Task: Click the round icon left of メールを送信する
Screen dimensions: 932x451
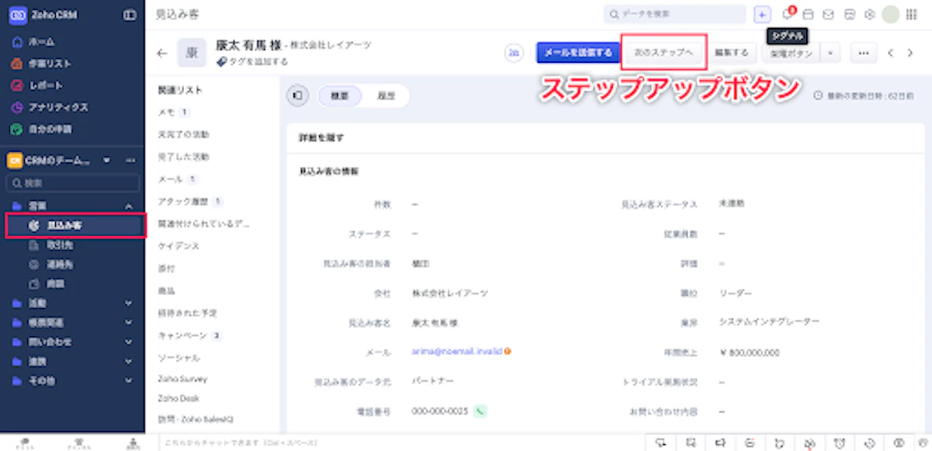Action: 513,53
